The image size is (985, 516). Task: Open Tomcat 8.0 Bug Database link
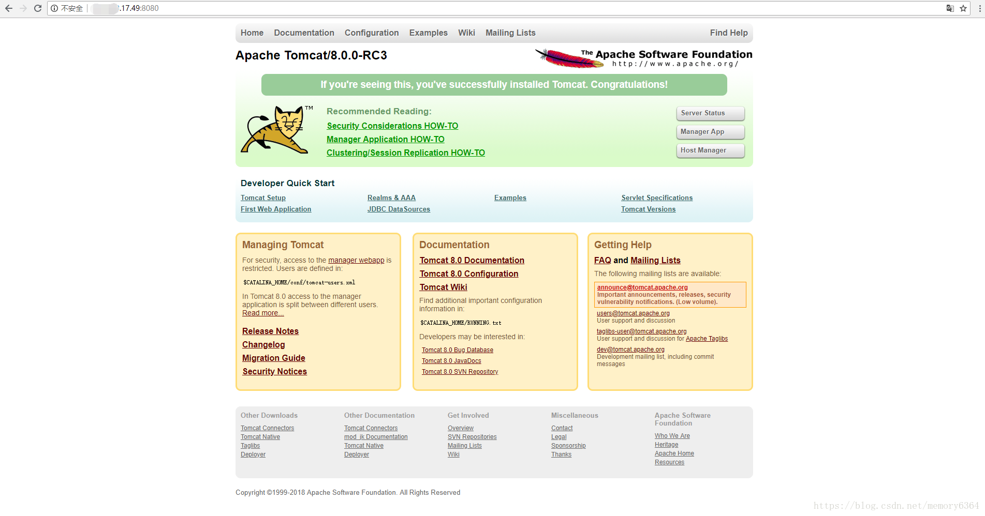tap(458, 351)
